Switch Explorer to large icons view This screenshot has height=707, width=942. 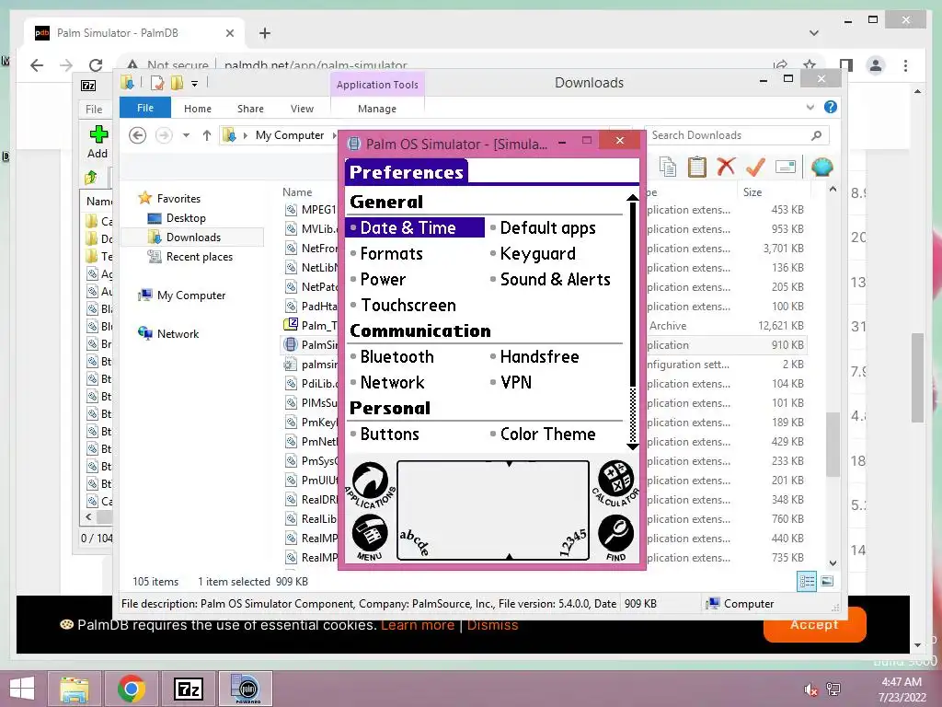827,581
